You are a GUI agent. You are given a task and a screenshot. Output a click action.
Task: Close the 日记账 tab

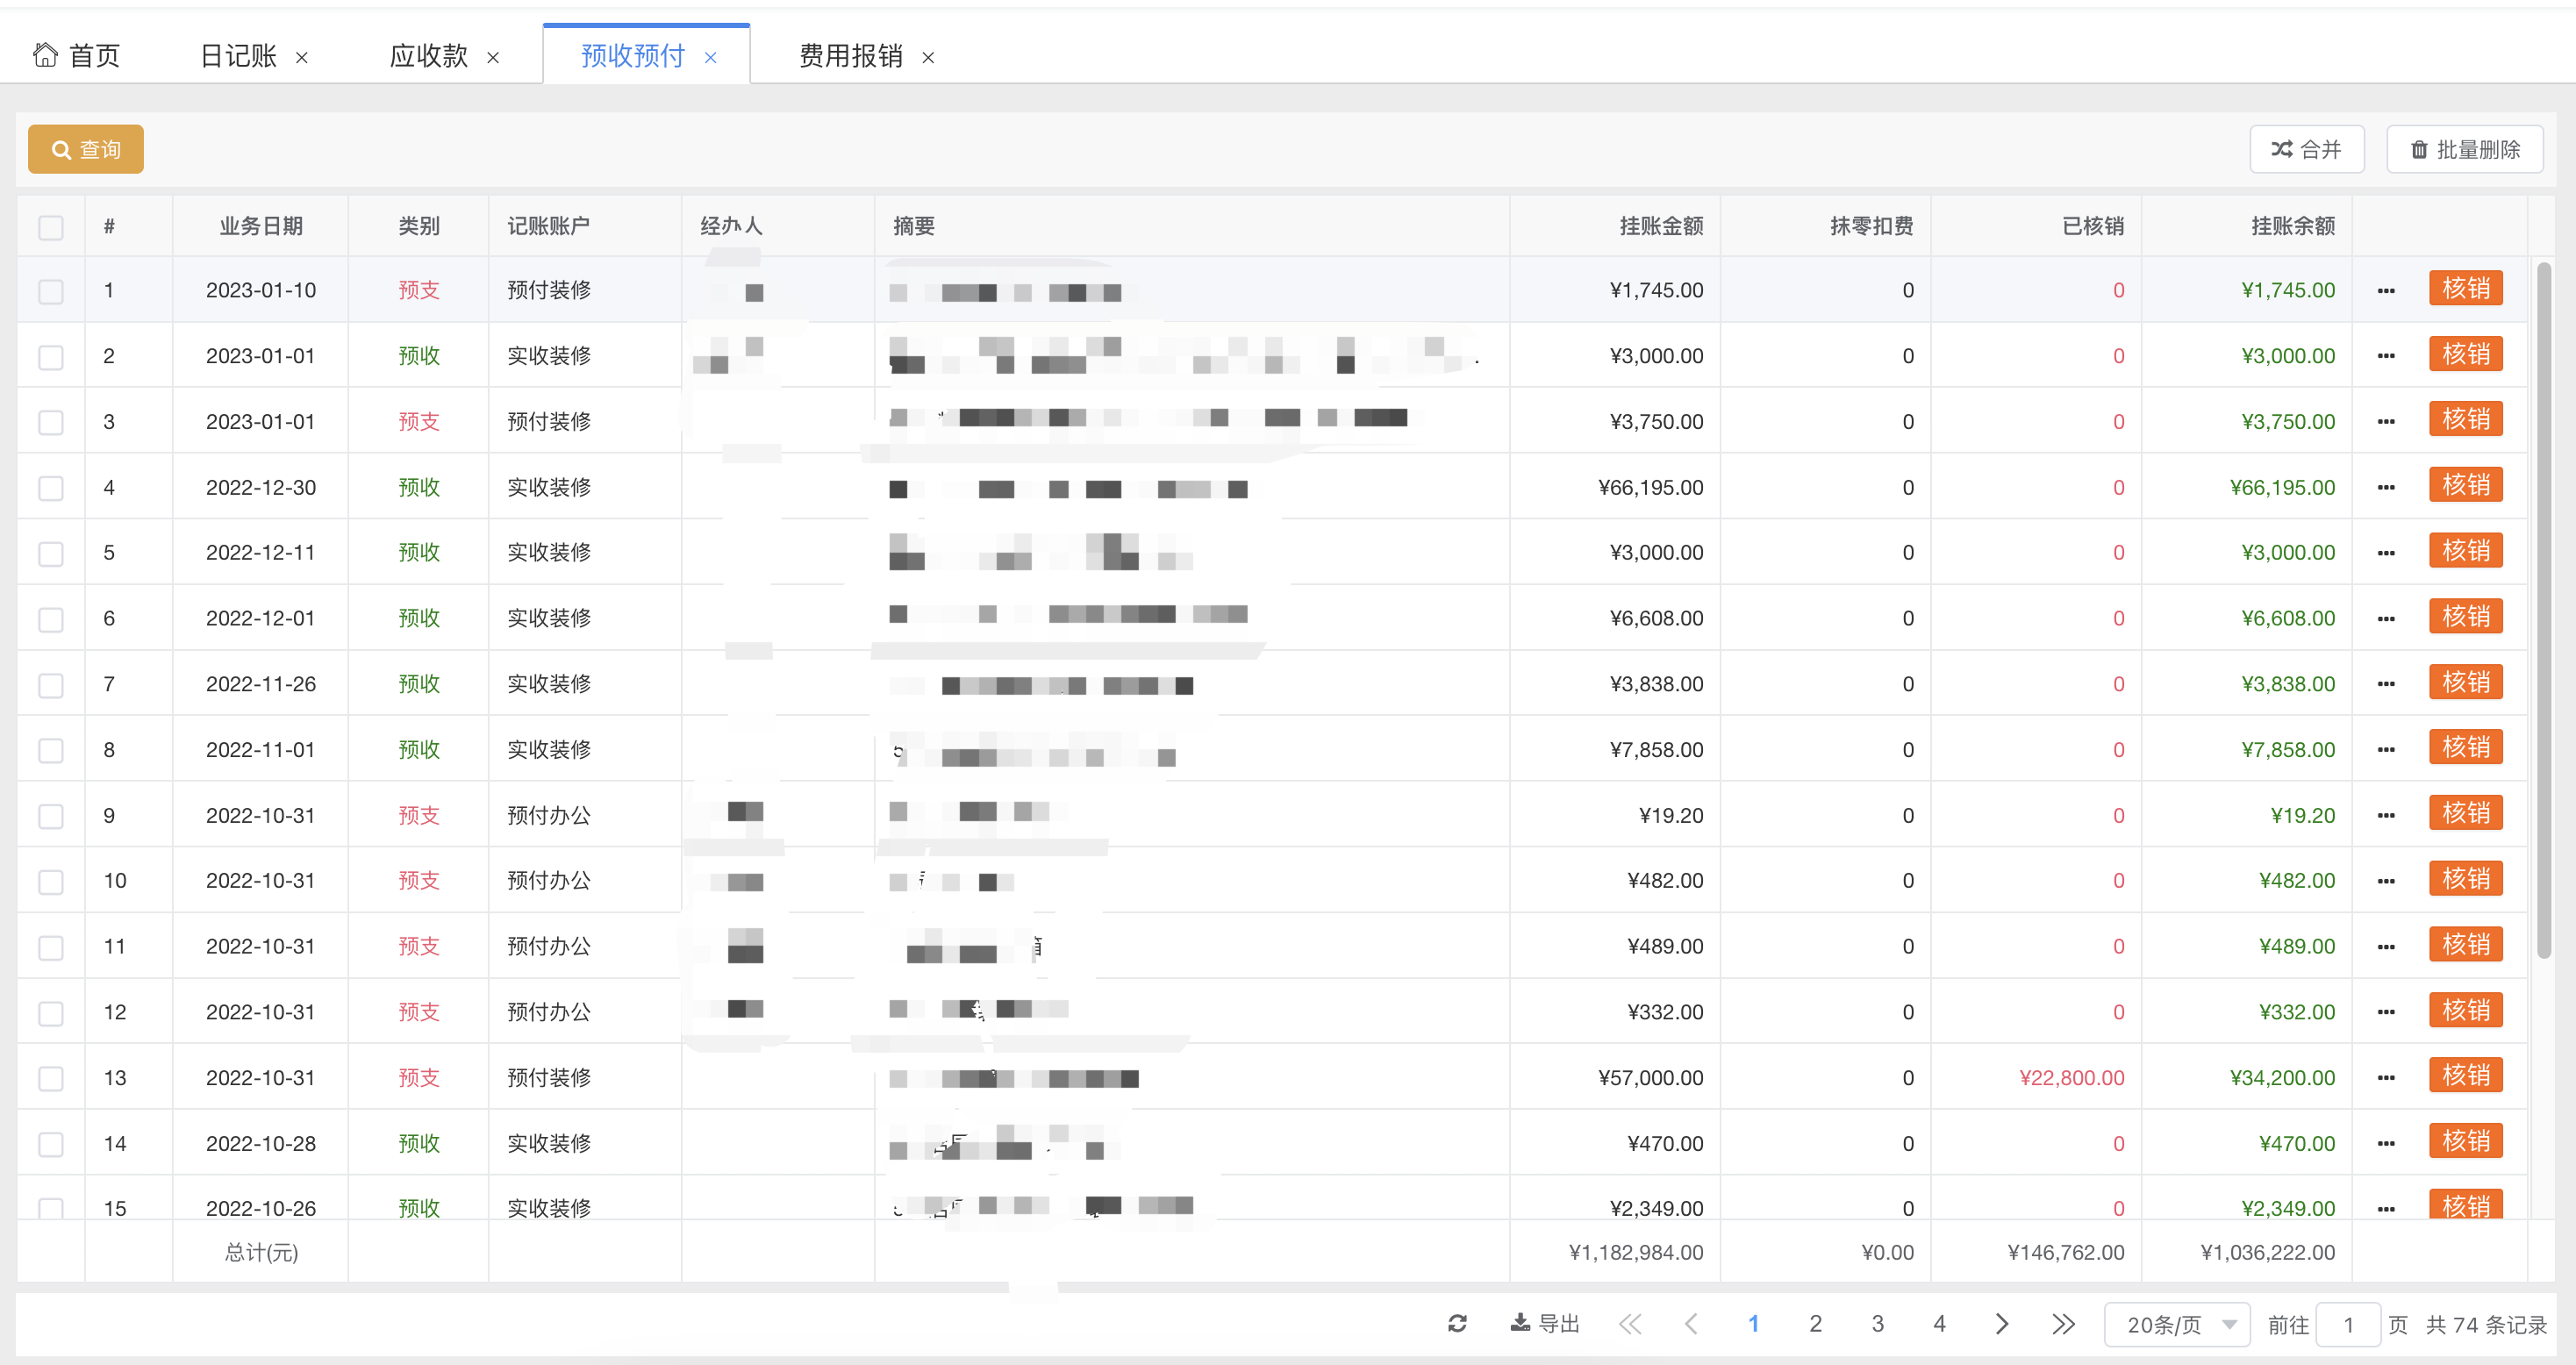302,58
